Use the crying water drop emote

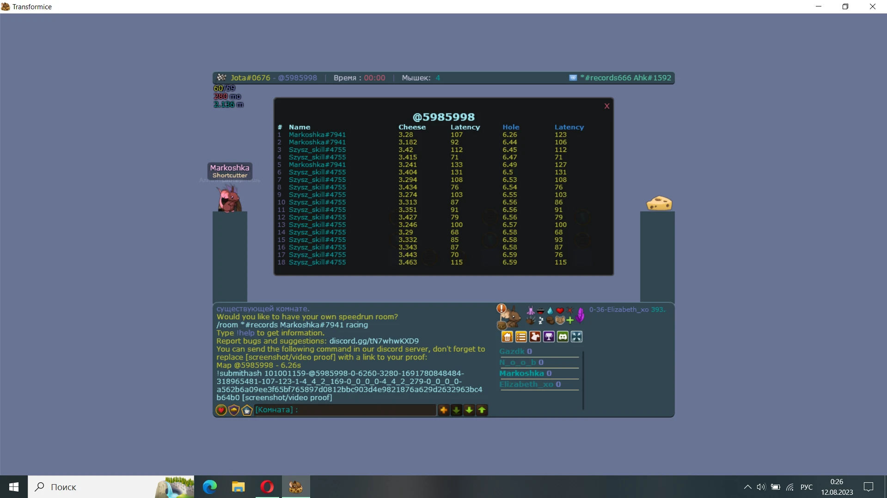550,311
